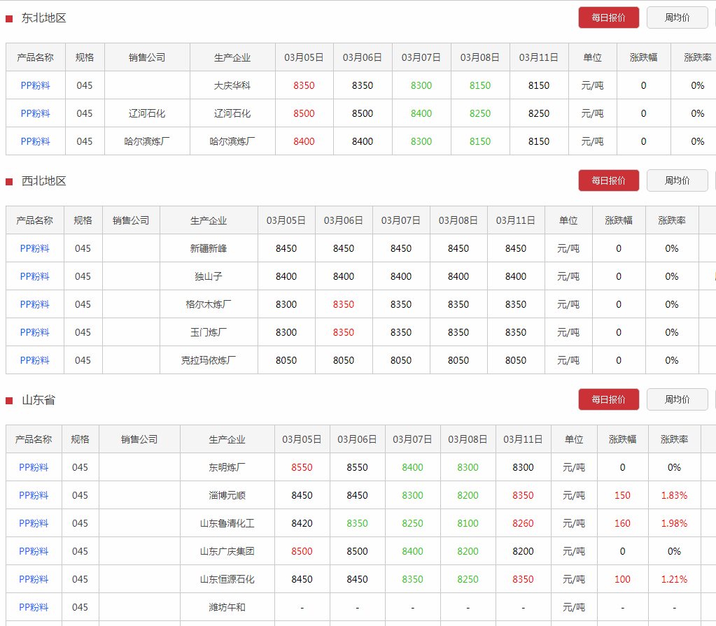
Task: Click 大庆华科 producer cell
Action: [x=232, y=85]
